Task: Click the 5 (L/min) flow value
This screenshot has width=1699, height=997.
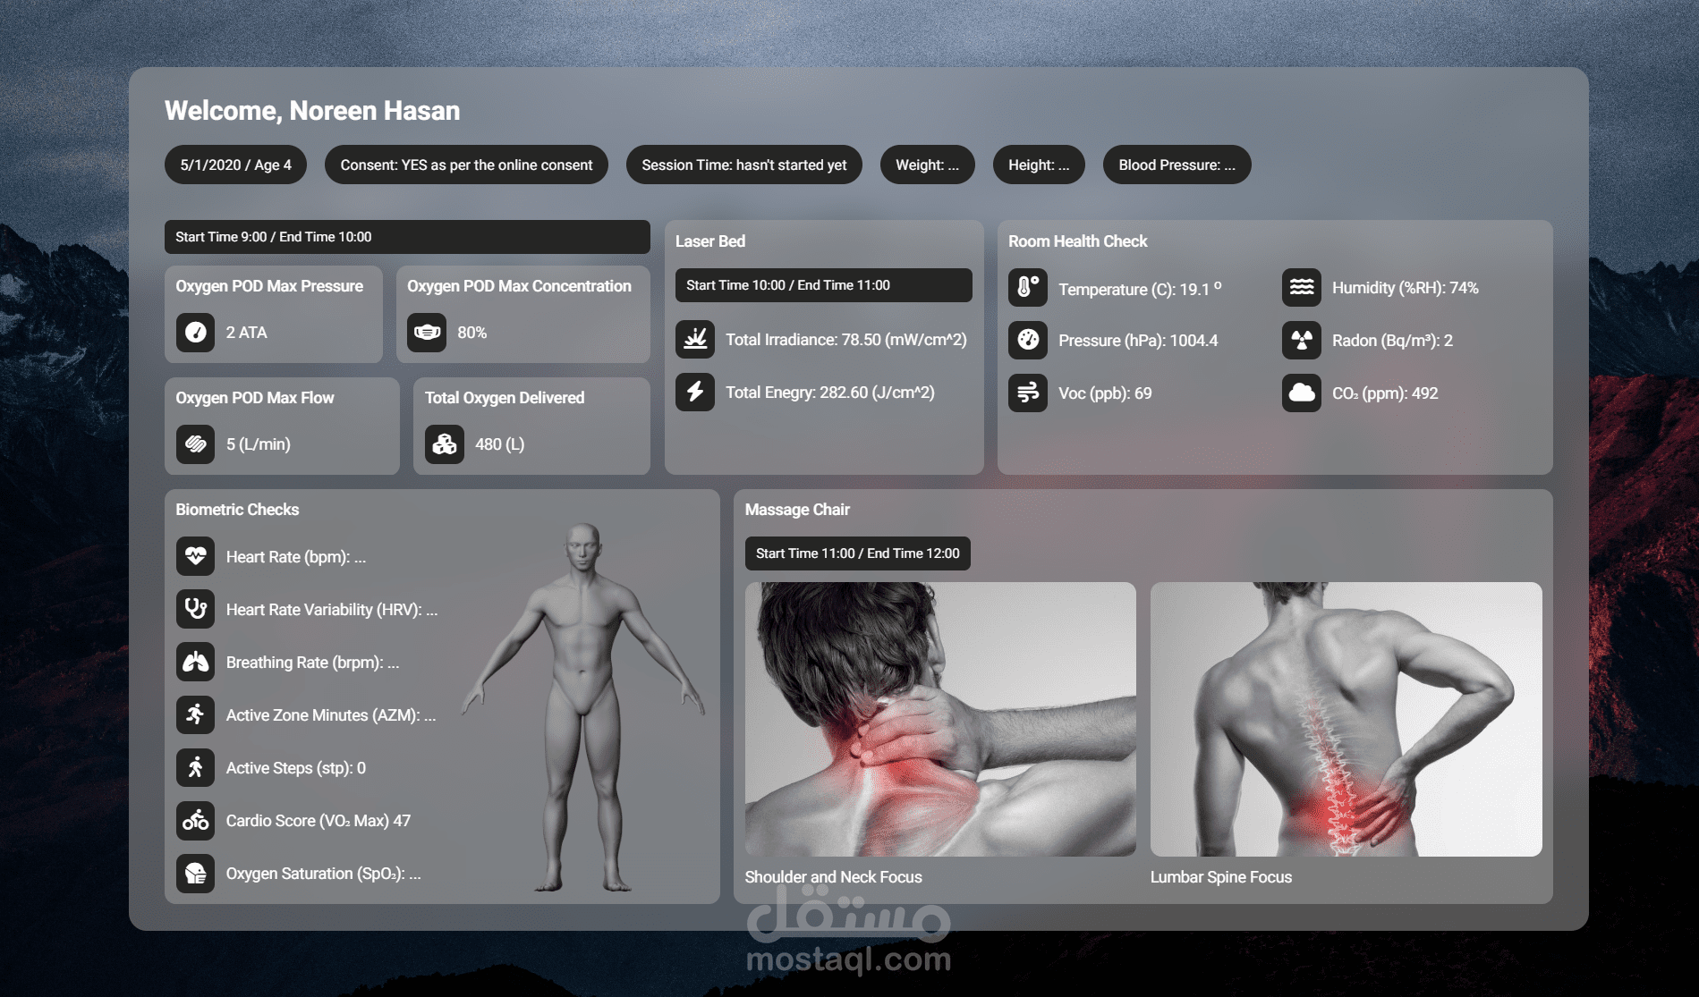Action: tap(258, 444)
